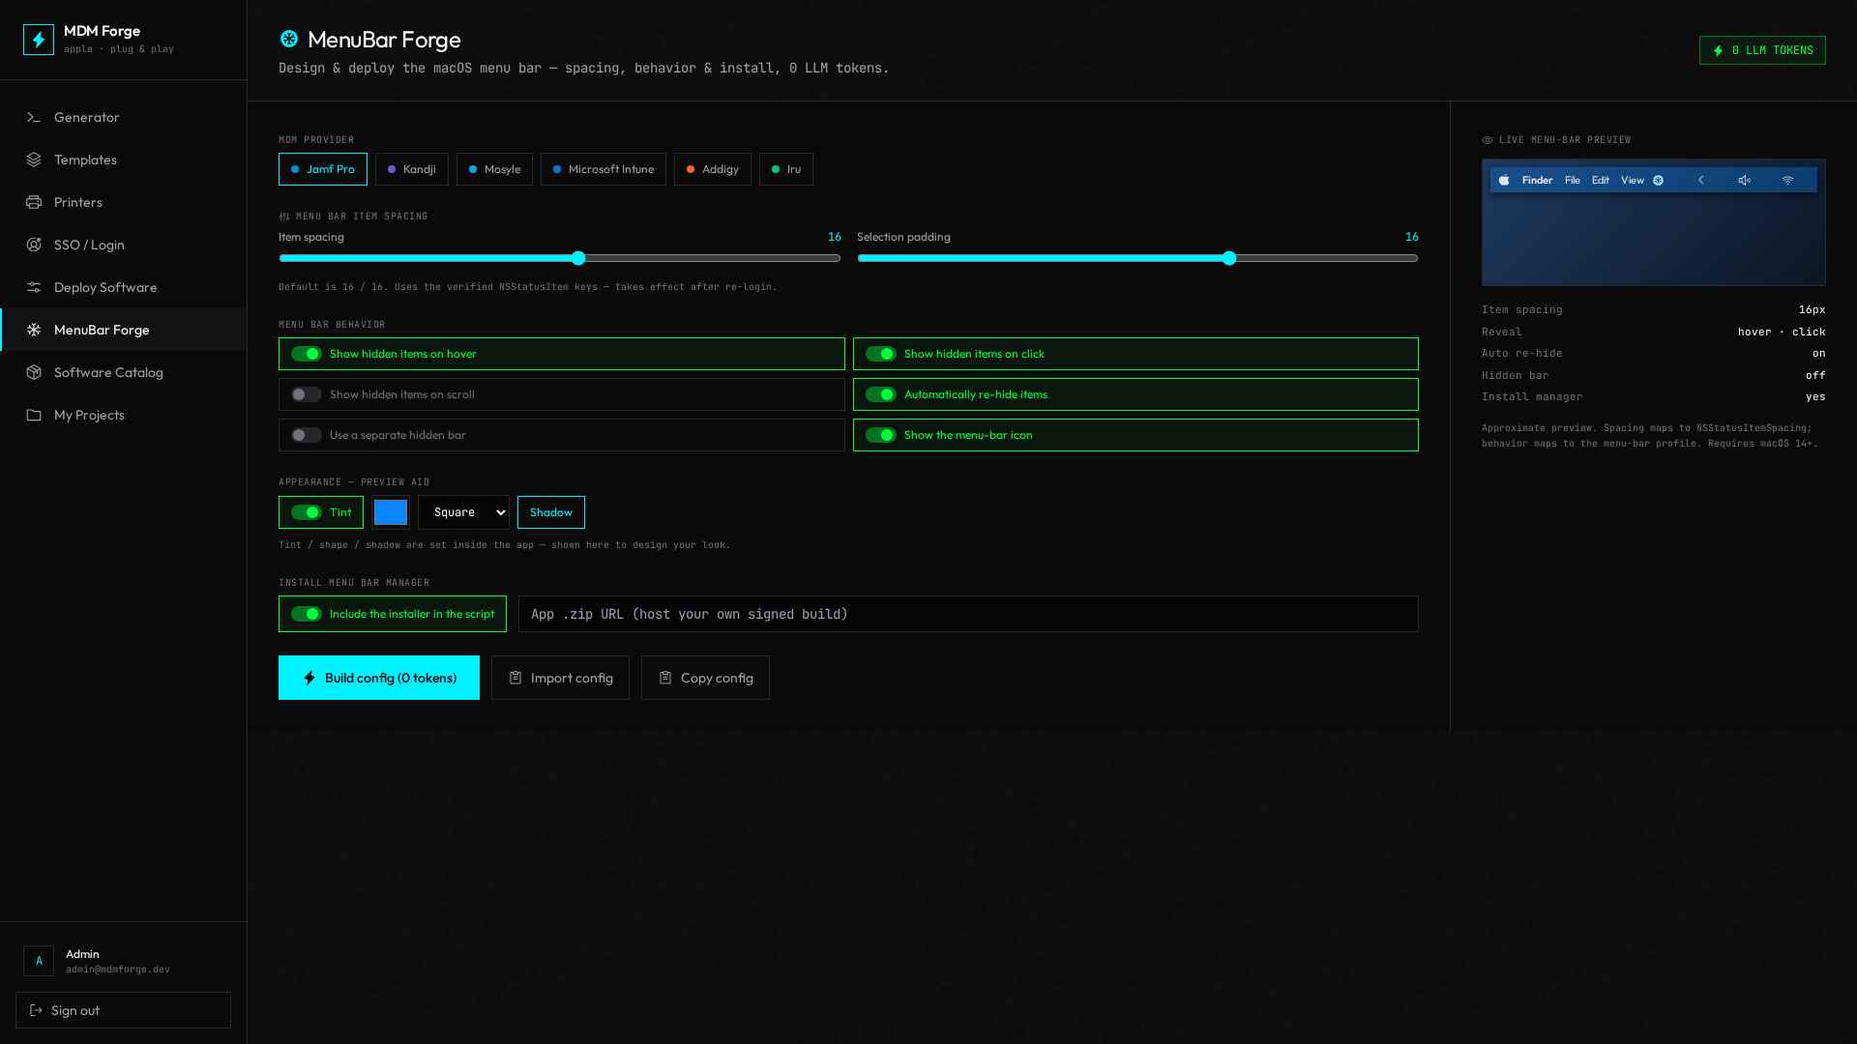This screenshot has height=1044, width=1857.
Task: Click the Import config button
Action: (x=560, y=678)
